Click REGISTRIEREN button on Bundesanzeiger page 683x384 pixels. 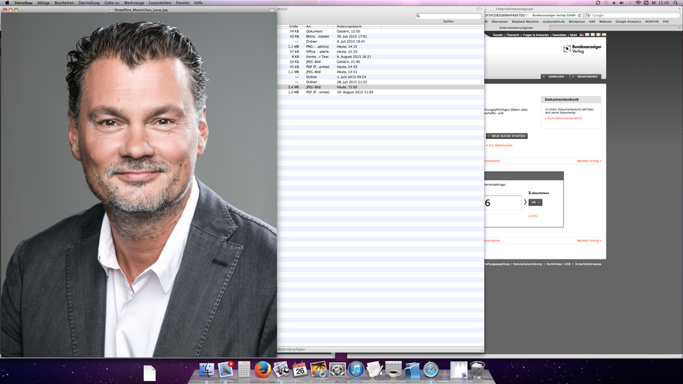587,77
